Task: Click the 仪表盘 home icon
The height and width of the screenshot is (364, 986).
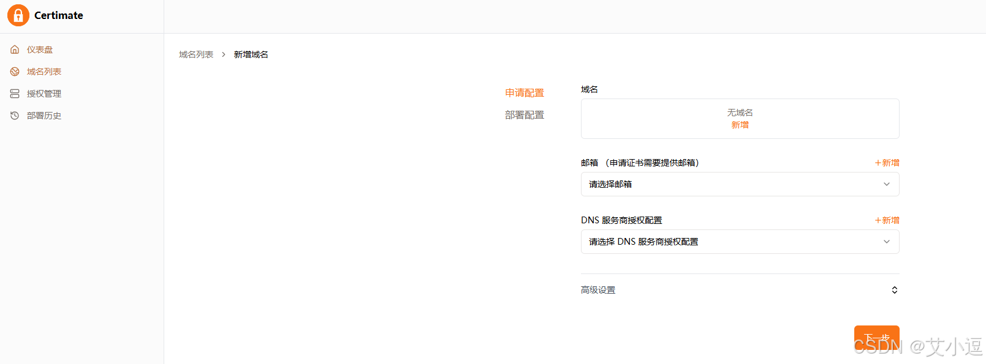Action: (15, 50)
